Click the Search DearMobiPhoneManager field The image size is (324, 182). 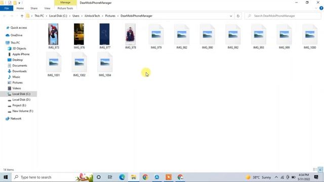pos(282,16)
